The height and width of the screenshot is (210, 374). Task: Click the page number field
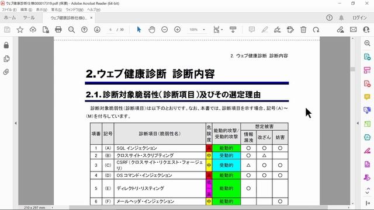[x=110, y=30]
